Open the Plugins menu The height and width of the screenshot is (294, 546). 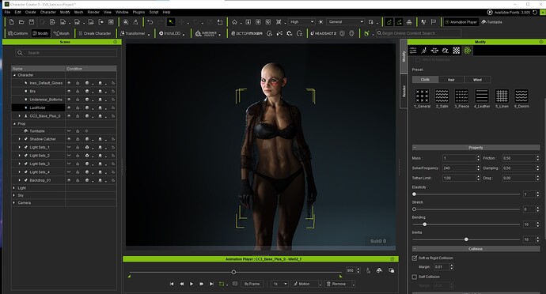[x=138, y=12]
